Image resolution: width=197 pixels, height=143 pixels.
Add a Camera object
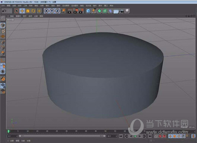pyautogui.click(x=121, y=11)
